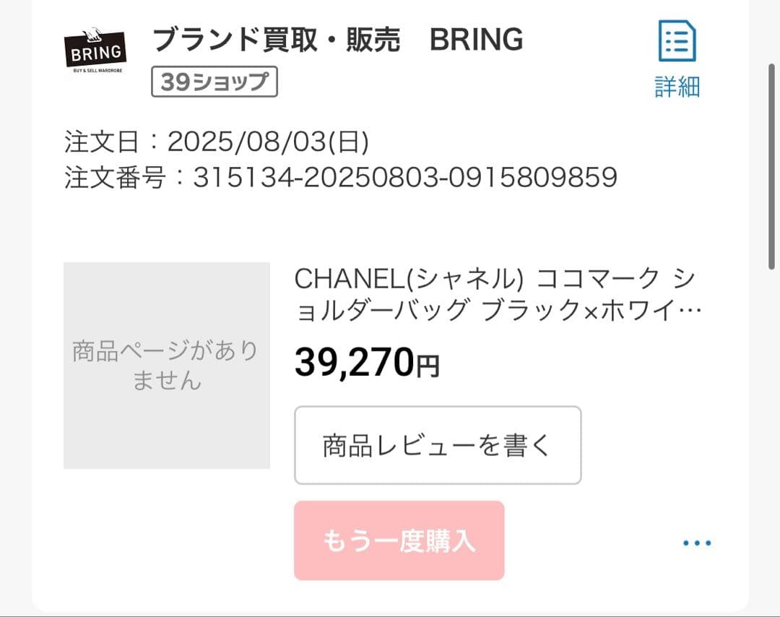Screen dimensions: 780x617
Task: Click the ellipsis icon beside もう一度購入
Action: pos(695,543)
